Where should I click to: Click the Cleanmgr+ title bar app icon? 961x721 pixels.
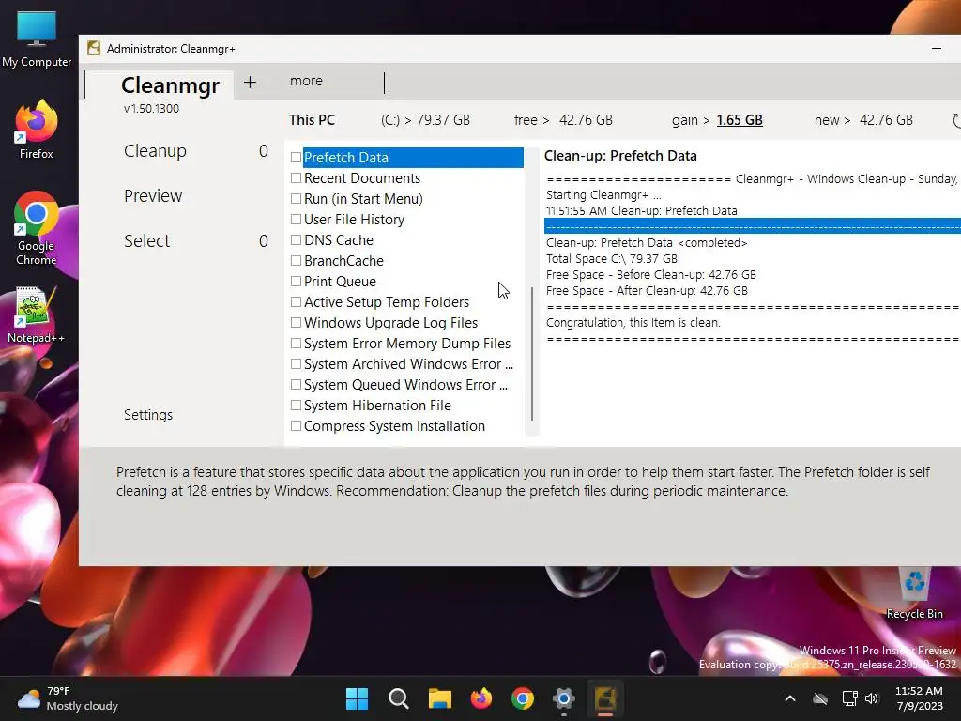[x=94, y=49]
